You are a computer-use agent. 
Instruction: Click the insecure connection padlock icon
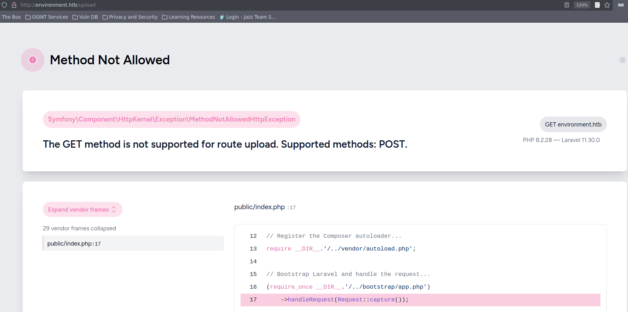click(14, 5)
